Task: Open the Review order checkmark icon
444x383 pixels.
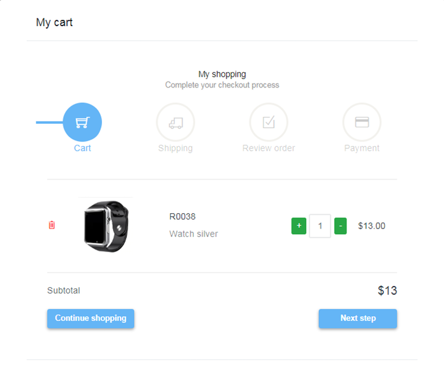Action: 269,122
